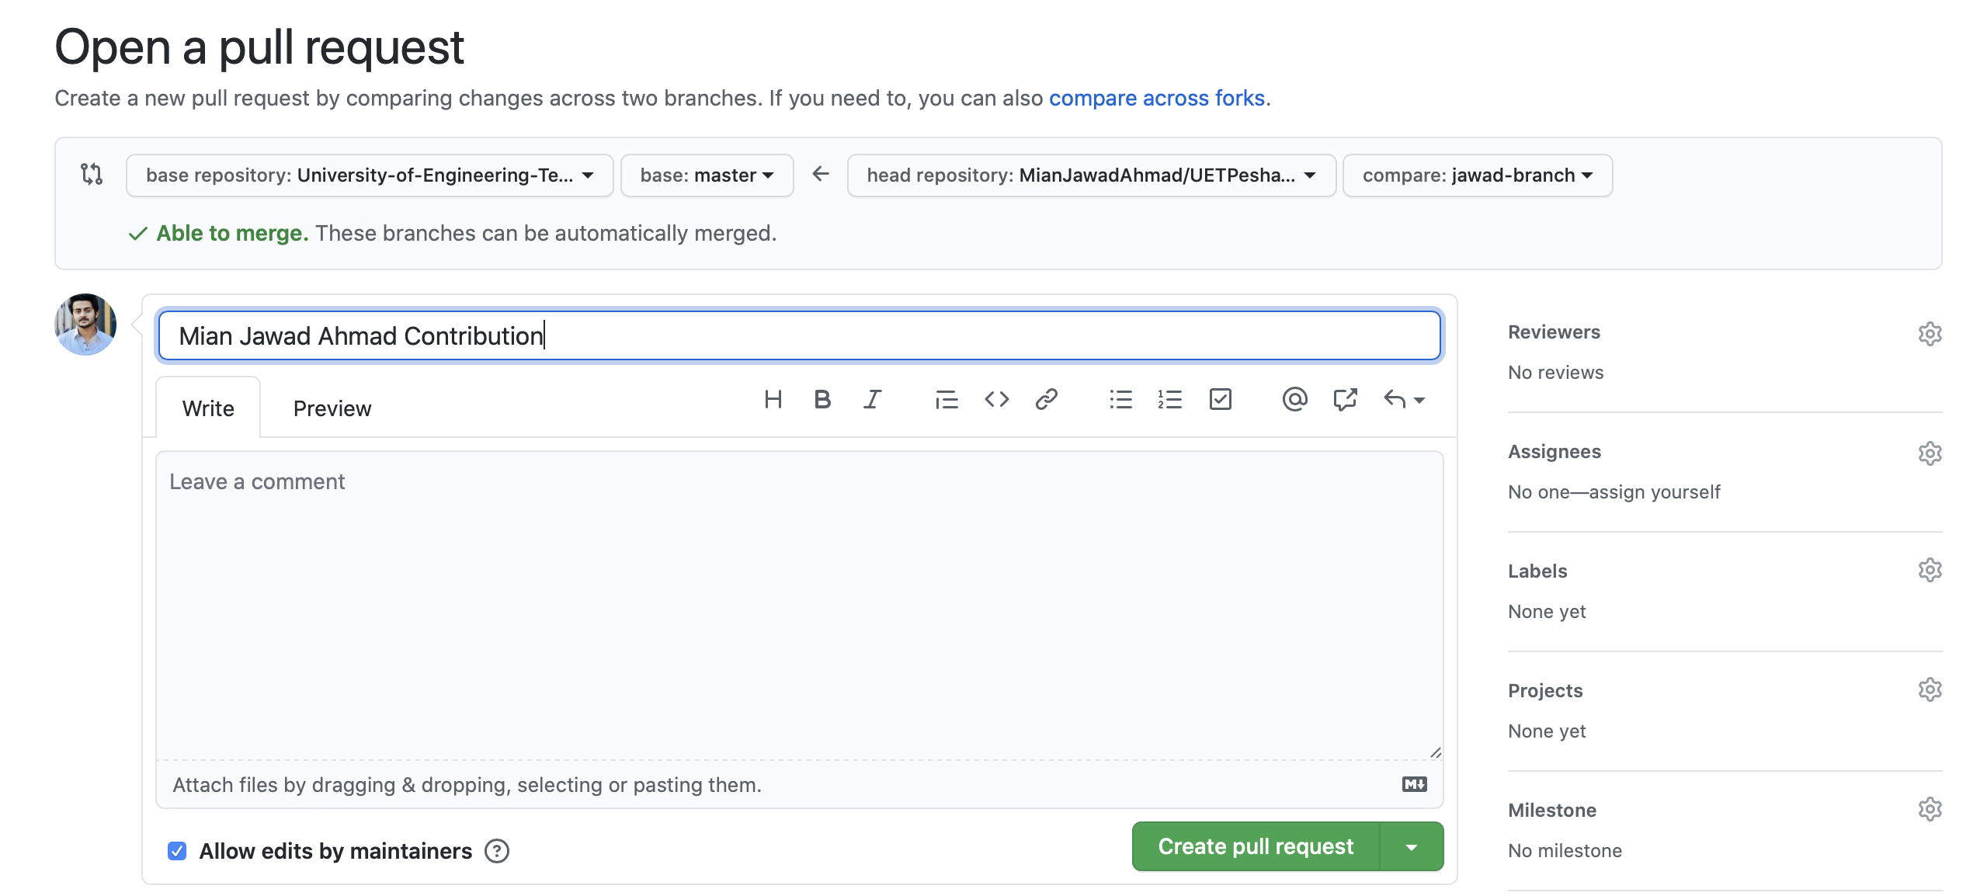Toggle bold text formatting
This screenshot has height=896, width=1980.
coord(822,400)
